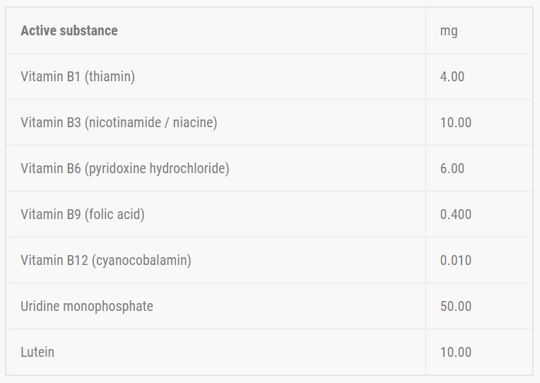Select the Vitamin B12 row label

click(106, 260)
